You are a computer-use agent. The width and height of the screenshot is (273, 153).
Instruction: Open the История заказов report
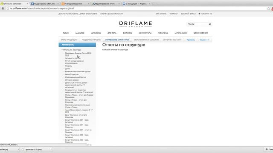click(72, 80)
